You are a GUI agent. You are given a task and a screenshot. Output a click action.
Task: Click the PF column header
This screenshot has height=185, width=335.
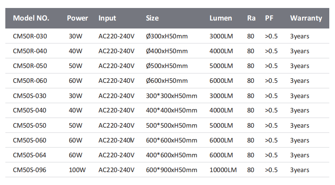tap(269, 18)
